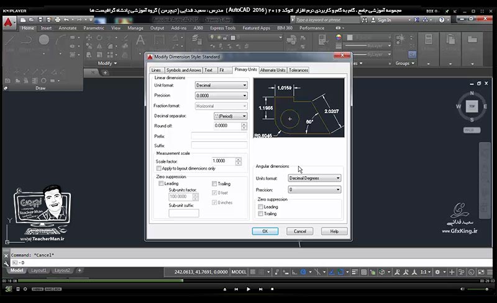The width and height of the screenshot is (497, 303).
Task: Click the status bar customization hamburger icon
Action: [490, 272]
